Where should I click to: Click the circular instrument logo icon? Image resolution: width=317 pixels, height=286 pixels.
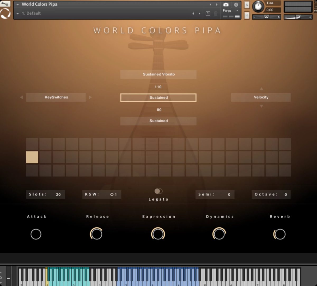coord(5,13)
